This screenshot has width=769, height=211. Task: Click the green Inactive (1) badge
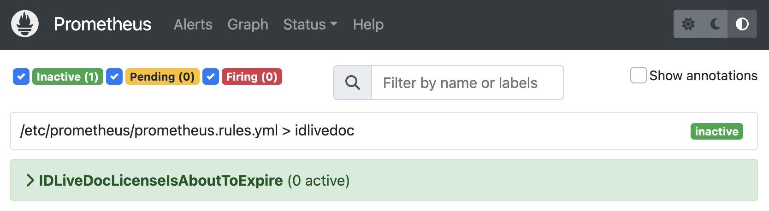pos(67,76)
